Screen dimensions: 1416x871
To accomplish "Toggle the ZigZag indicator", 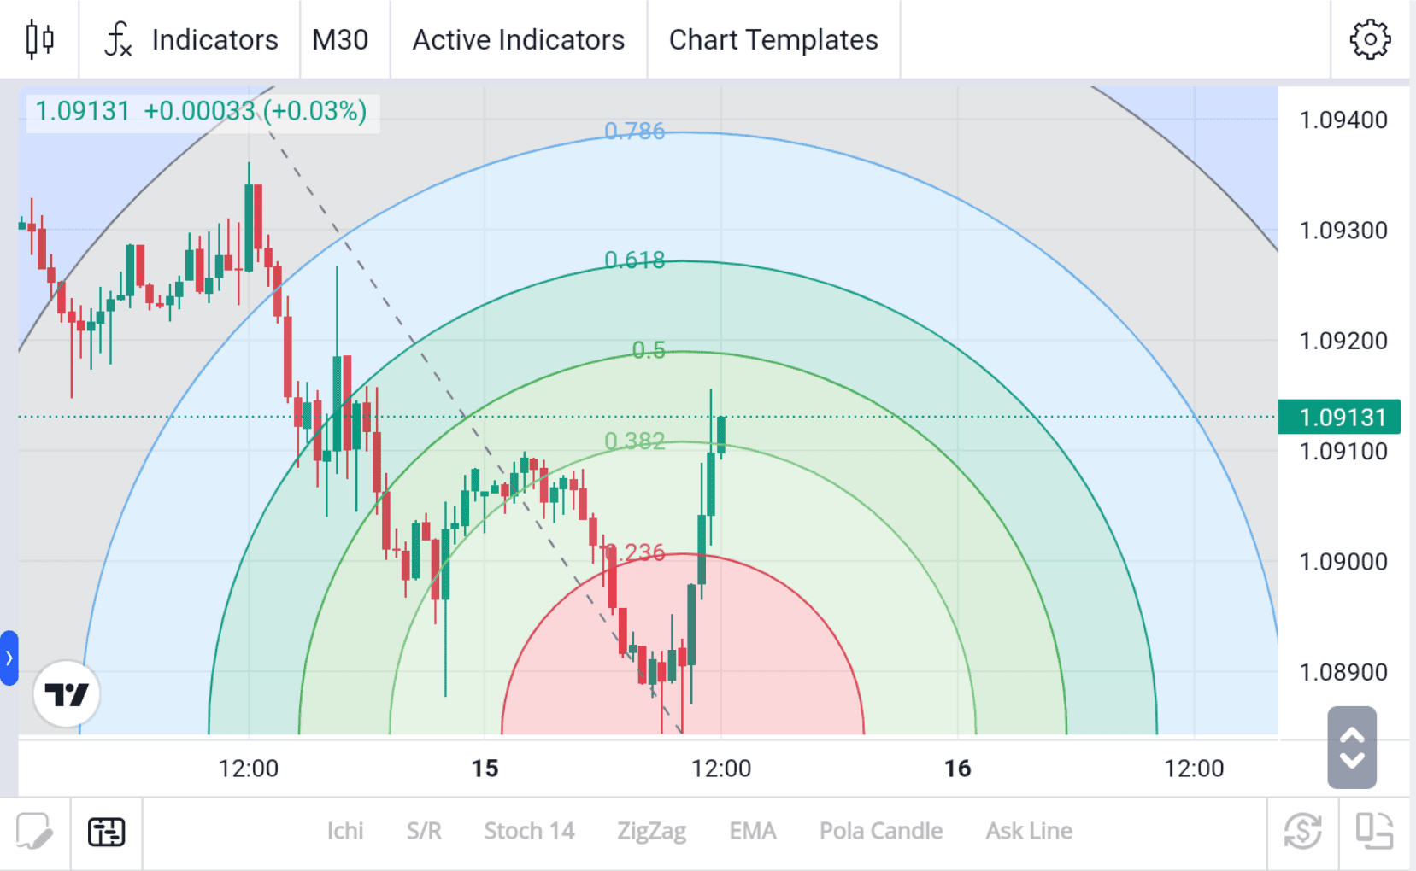I will click(x=652, y=831).
